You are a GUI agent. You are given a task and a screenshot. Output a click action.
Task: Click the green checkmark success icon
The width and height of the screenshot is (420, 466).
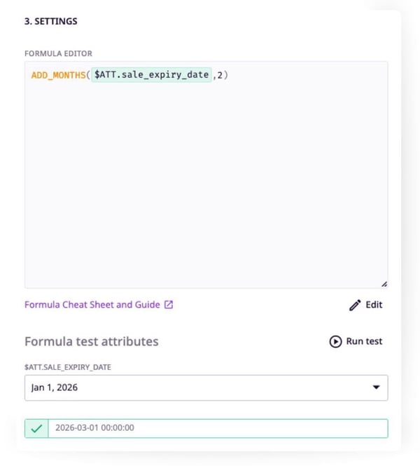[36, 428]
